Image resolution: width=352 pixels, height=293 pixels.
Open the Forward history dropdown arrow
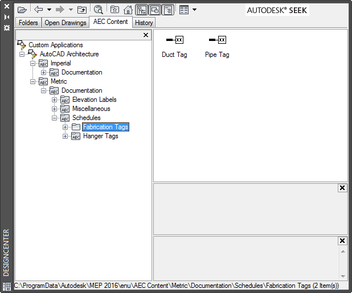point(71,10)
